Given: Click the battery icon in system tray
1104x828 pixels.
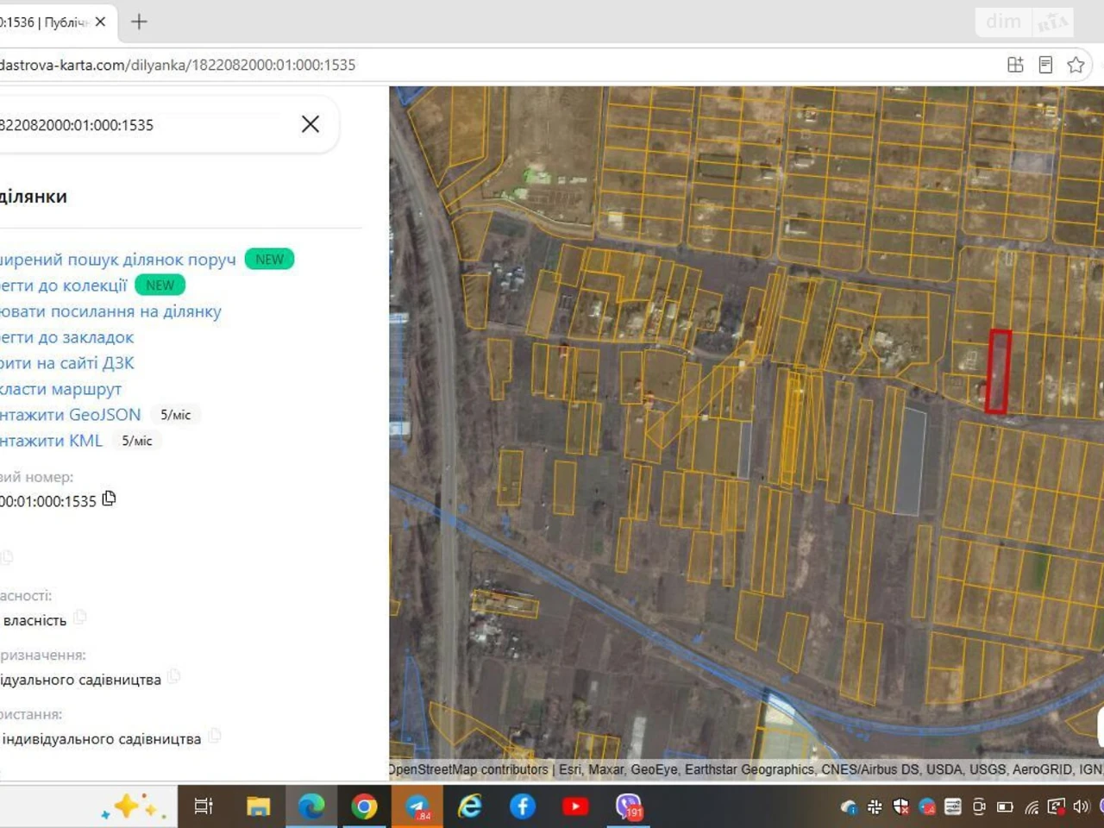Looking at the screenshot, I should [1005, 807].
